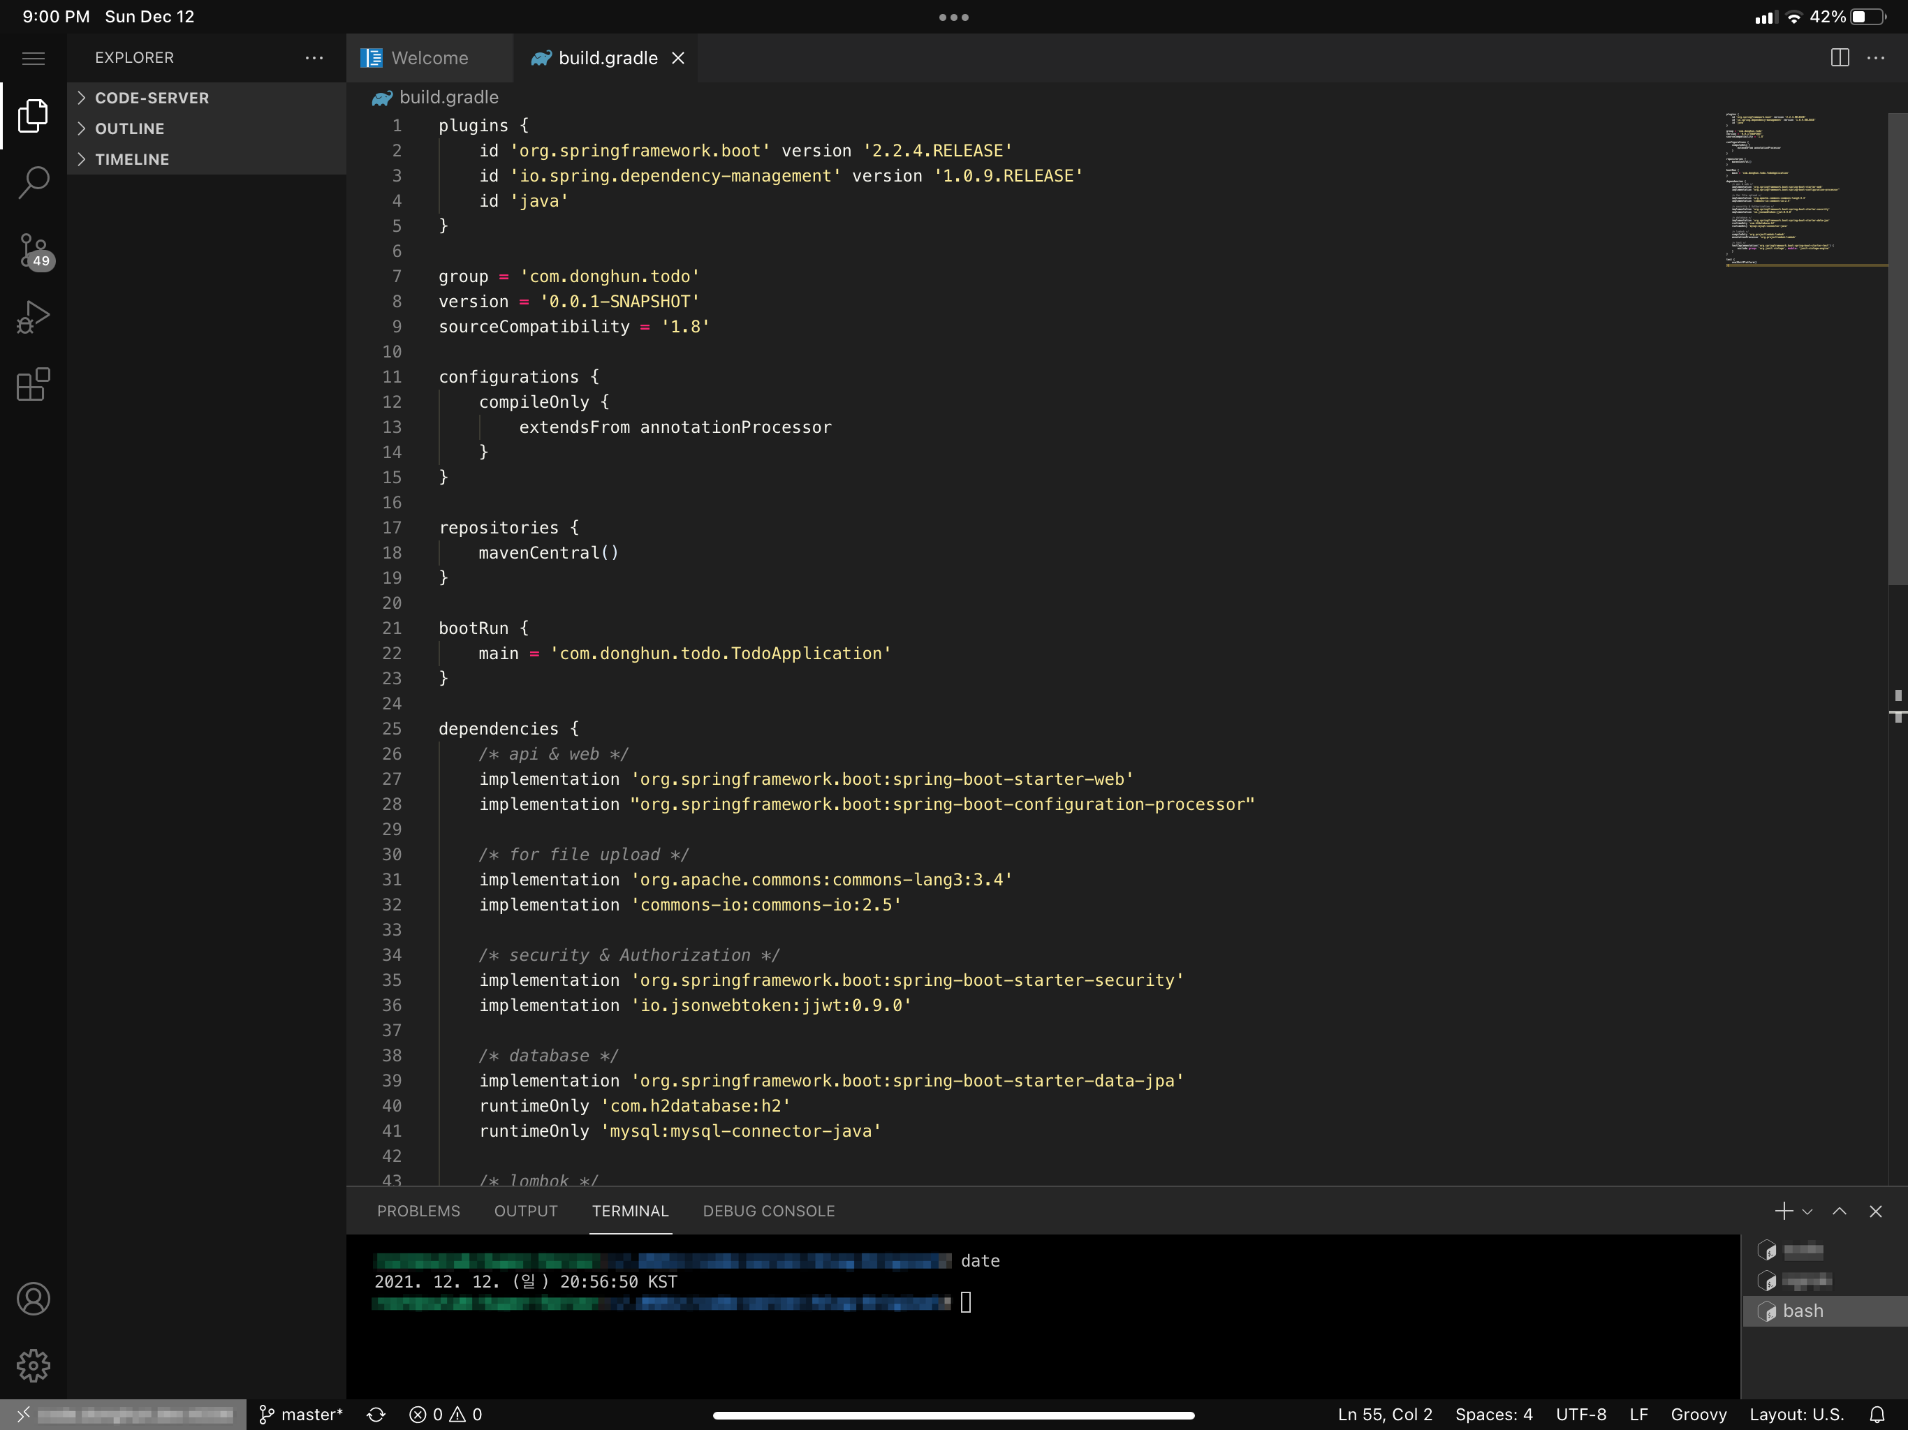Select the second blurred terminal instance
Viewport: 1908px width, 1430px height.
(x=1825, y=1281)
